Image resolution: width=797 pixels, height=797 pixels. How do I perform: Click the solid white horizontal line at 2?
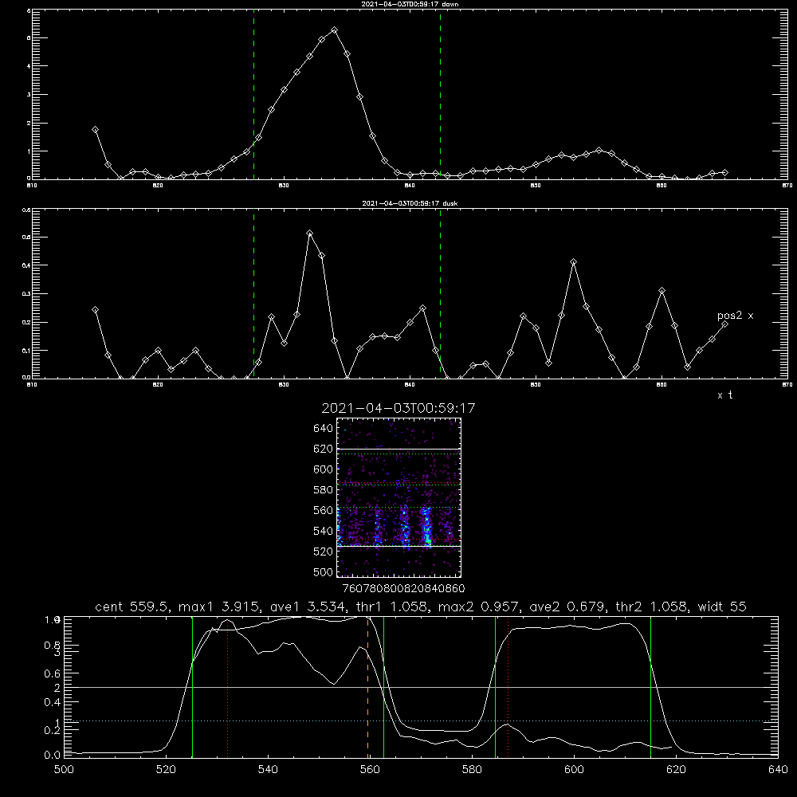[x=421, y=687]
